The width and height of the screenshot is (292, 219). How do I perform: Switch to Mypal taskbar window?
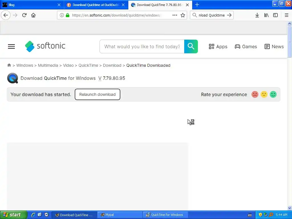click(120, 215)
